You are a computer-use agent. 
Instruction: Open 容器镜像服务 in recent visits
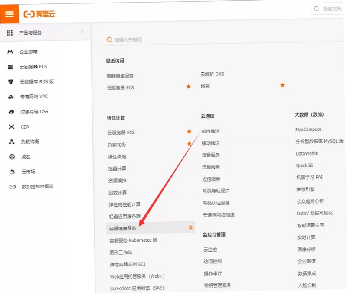point(120,76)
